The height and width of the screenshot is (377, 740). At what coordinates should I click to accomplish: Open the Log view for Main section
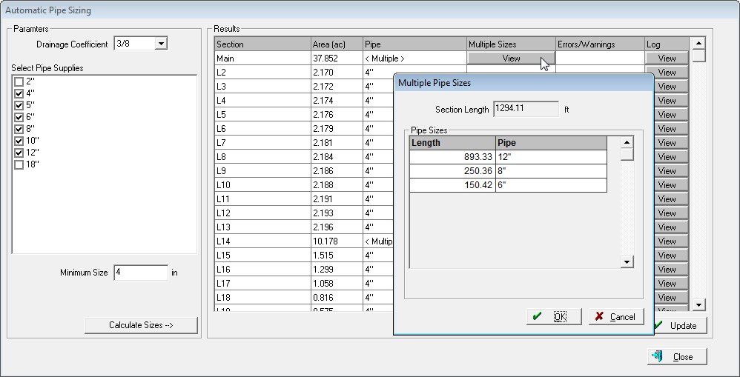667,59
